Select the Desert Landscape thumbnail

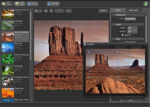click(x=8, y=36)
